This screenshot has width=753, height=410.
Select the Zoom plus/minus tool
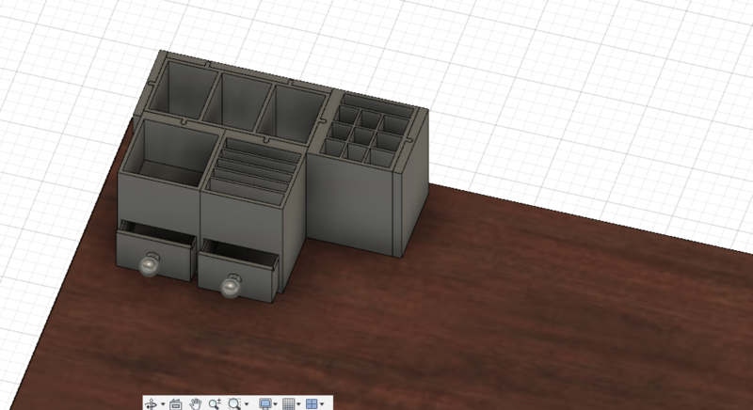click(215, 403)
